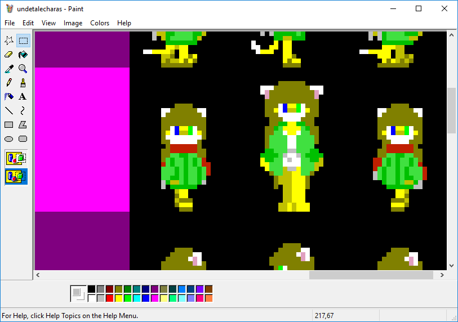Enable opaque selection mode option
Image resolution: width=458 pixels, height=322 pixels.
pos(16,159)
